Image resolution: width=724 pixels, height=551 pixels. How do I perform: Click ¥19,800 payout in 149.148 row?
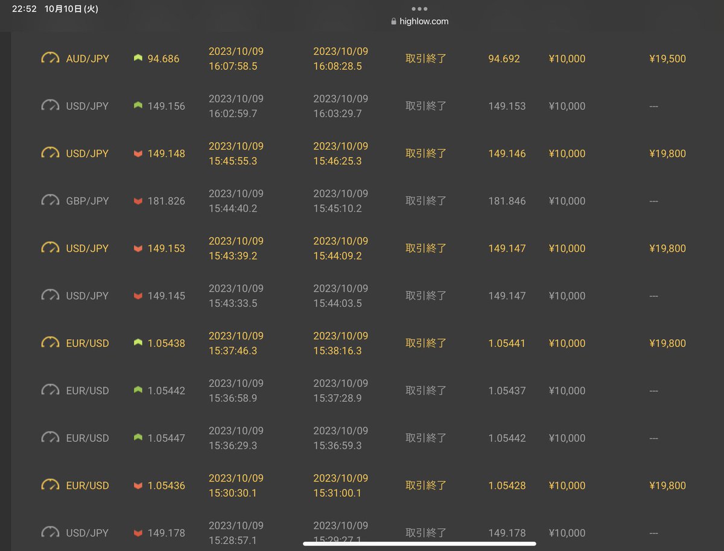pyautogui.click(x=667, y=153)
